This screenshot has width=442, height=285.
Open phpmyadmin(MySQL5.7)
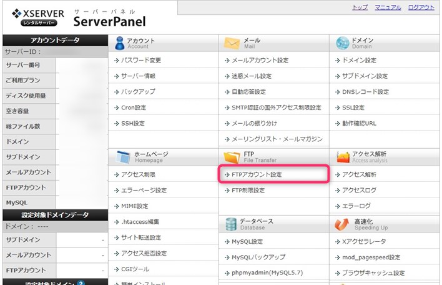pos(267,273)
